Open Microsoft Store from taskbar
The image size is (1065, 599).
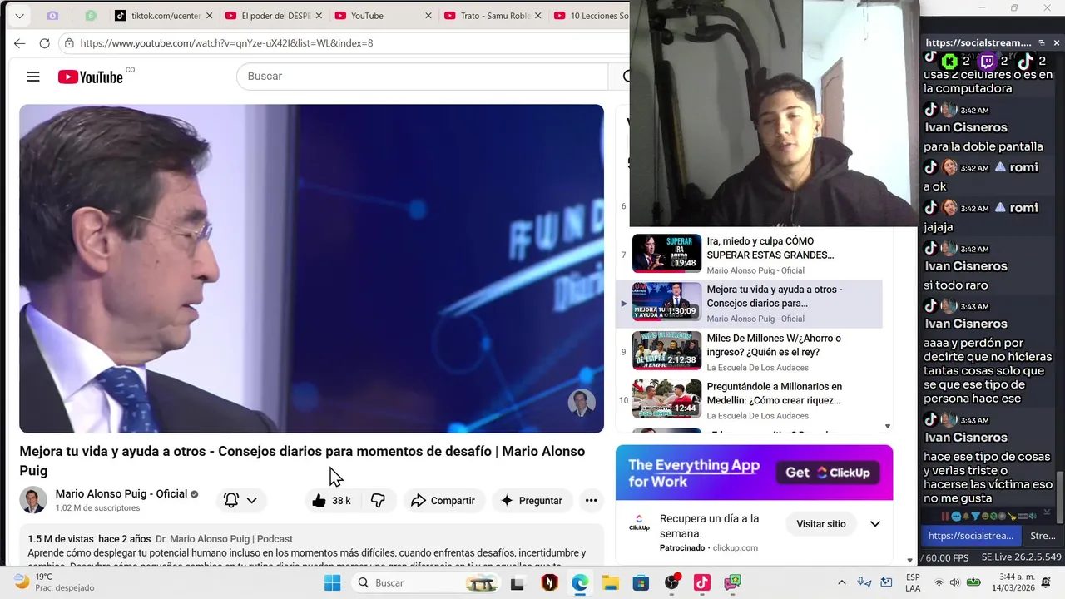641,582
